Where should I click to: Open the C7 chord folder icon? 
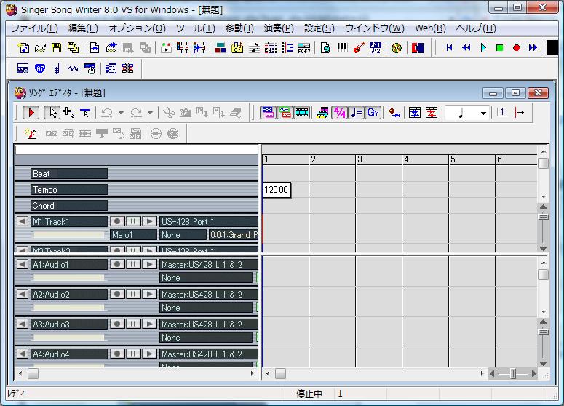(x=237, y=47)
